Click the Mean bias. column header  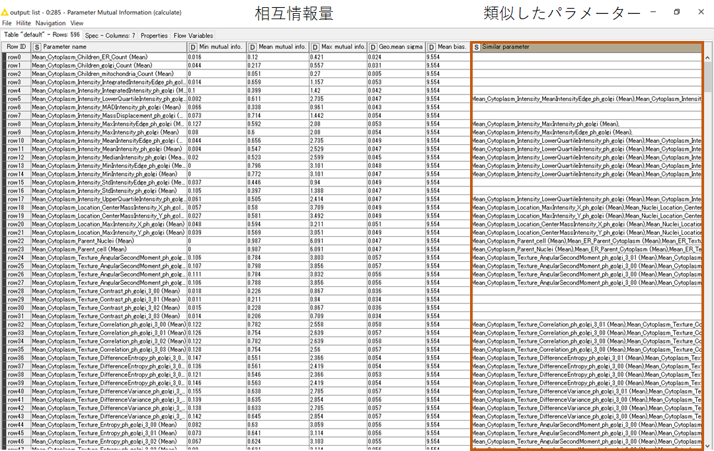[448, 47]
